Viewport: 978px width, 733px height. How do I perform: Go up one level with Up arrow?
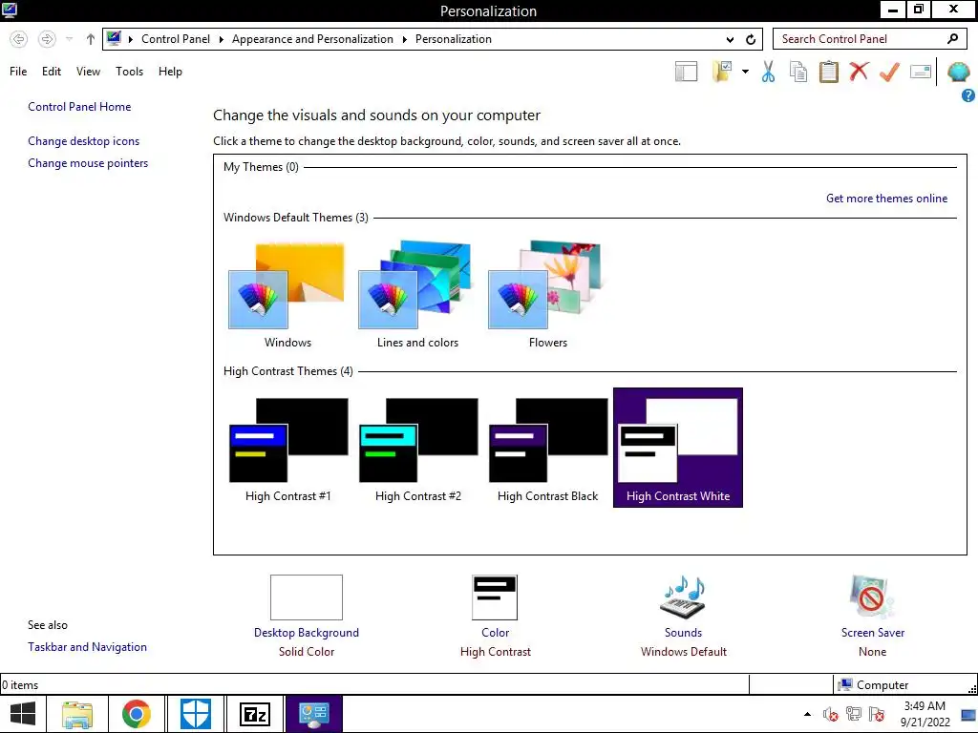91,39
